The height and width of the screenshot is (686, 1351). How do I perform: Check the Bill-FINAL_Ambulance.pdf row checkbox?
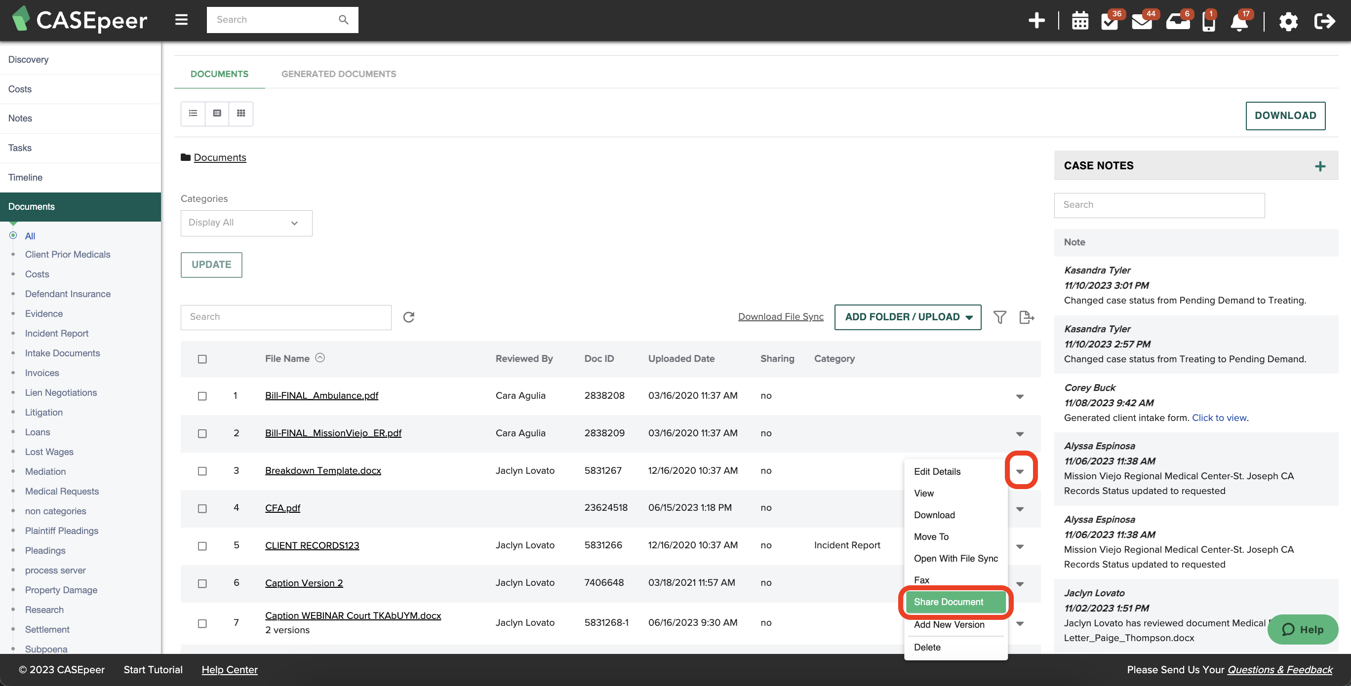point(202,396)
